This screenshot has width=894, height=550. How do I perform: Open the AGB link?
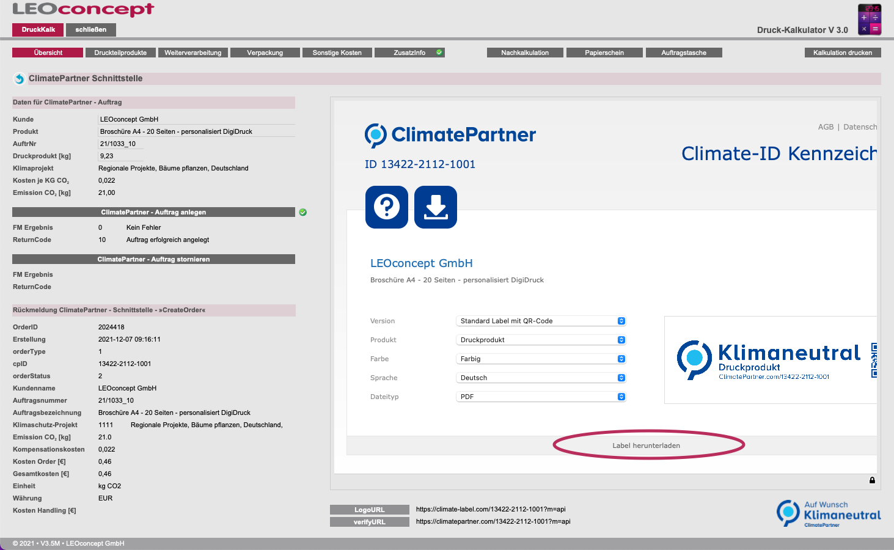tap(826, 127)
